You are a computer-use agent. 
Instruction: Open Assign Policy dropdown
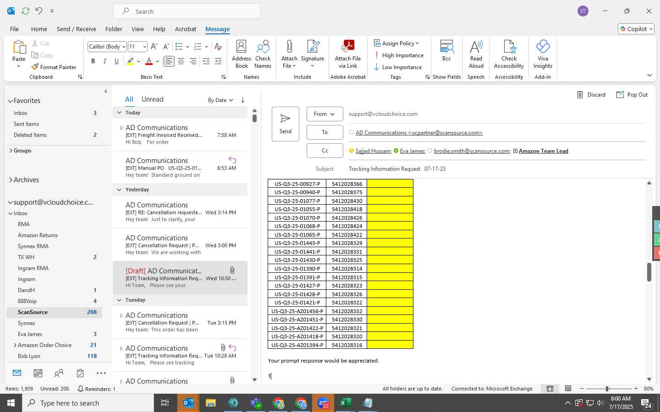(x=396, y=43)
